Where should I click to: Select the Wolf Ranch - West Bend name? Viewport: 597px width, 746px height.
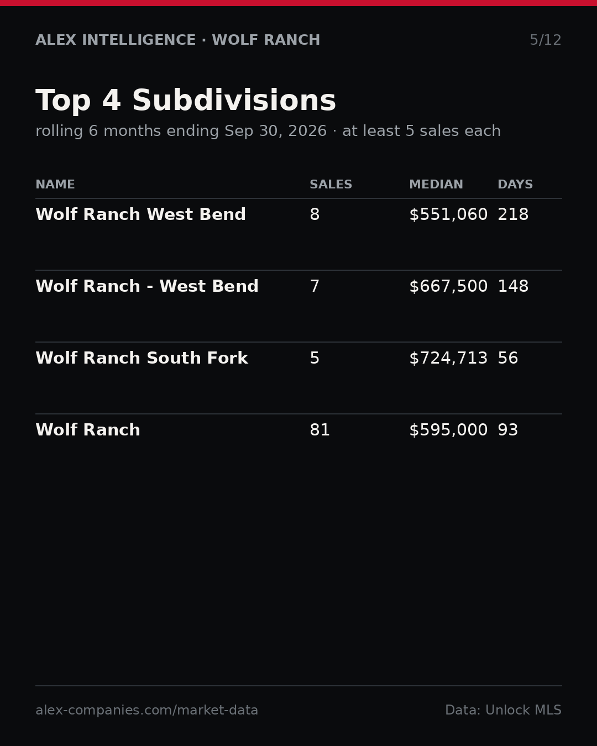click(x=147, y=287)
